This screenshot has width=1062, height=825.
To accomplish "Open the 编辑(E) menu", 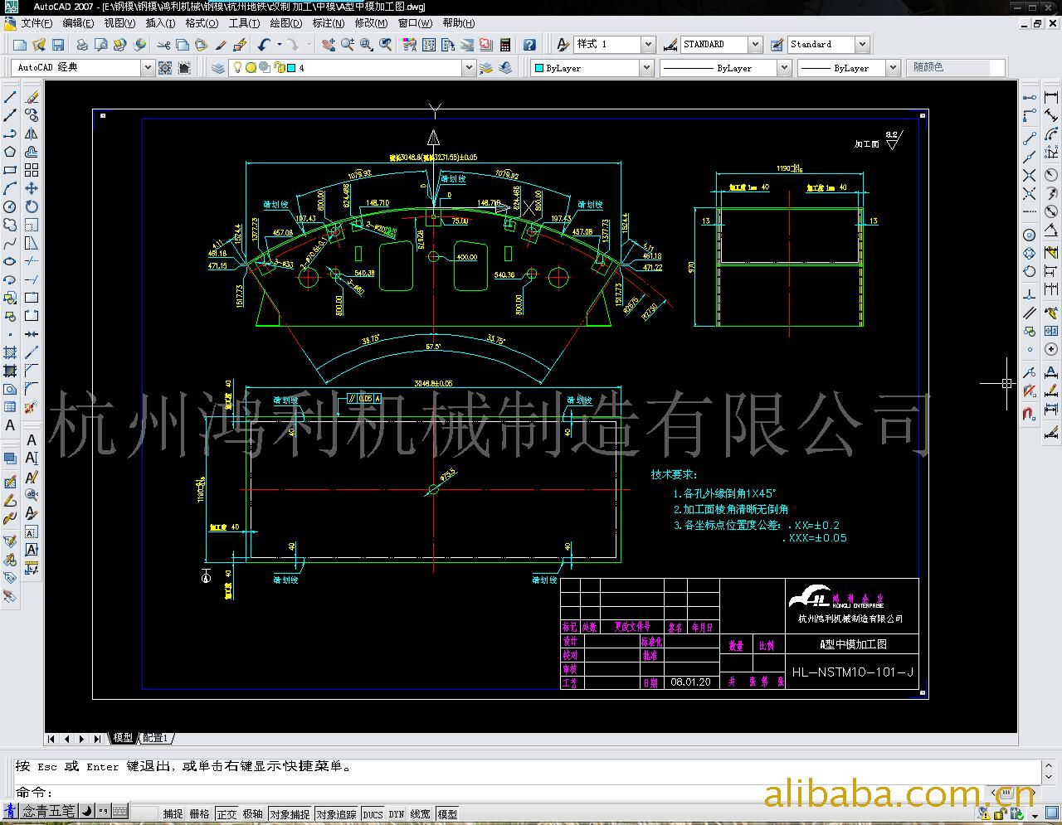I will coord(78,23).
